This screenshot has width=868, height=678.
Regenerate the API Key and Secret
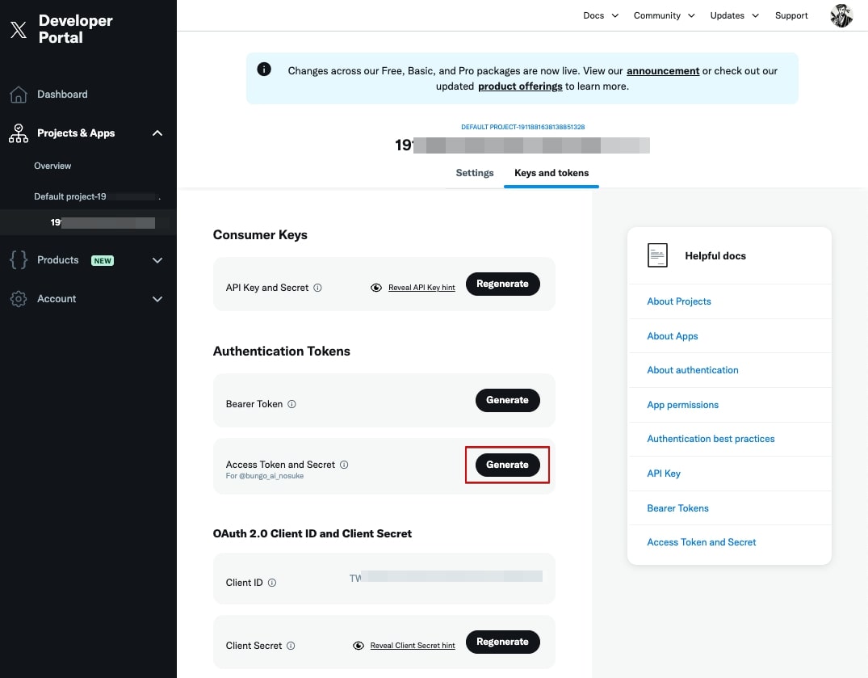(x=502, y=284)
